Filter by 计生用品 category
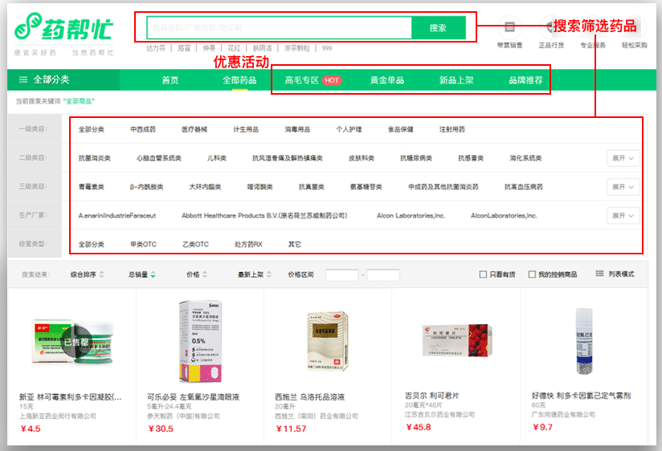 point(246,129)
